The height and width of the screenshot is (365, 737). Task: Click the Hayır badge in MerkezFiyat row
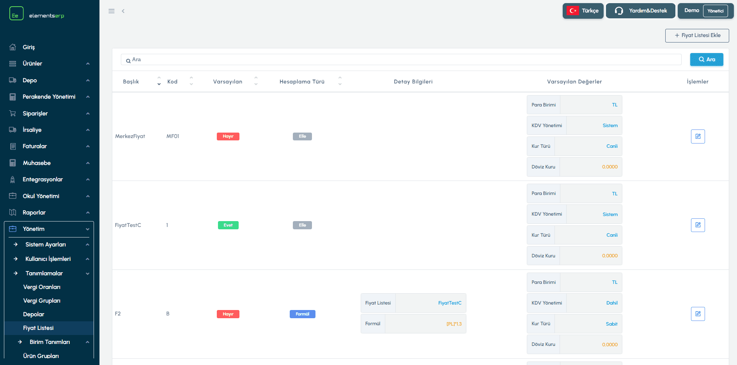click(x=228, y=136)
